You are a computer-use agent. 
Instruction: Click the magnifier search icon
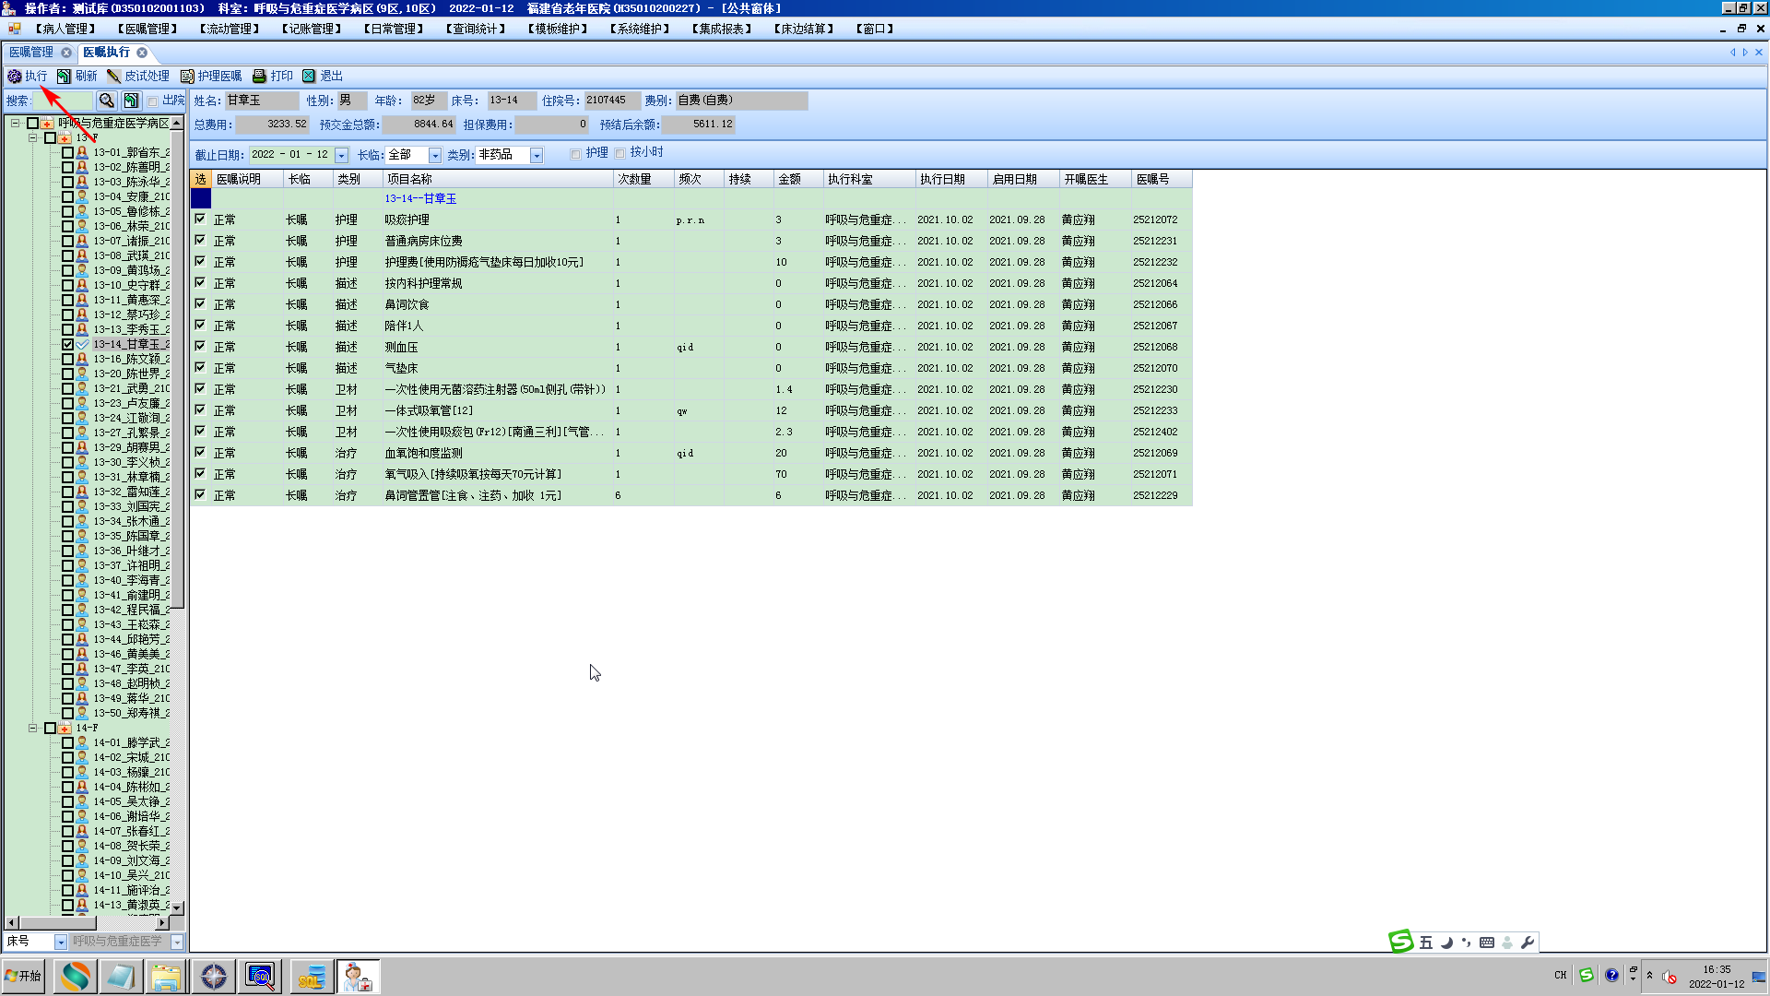coord(107,101)
